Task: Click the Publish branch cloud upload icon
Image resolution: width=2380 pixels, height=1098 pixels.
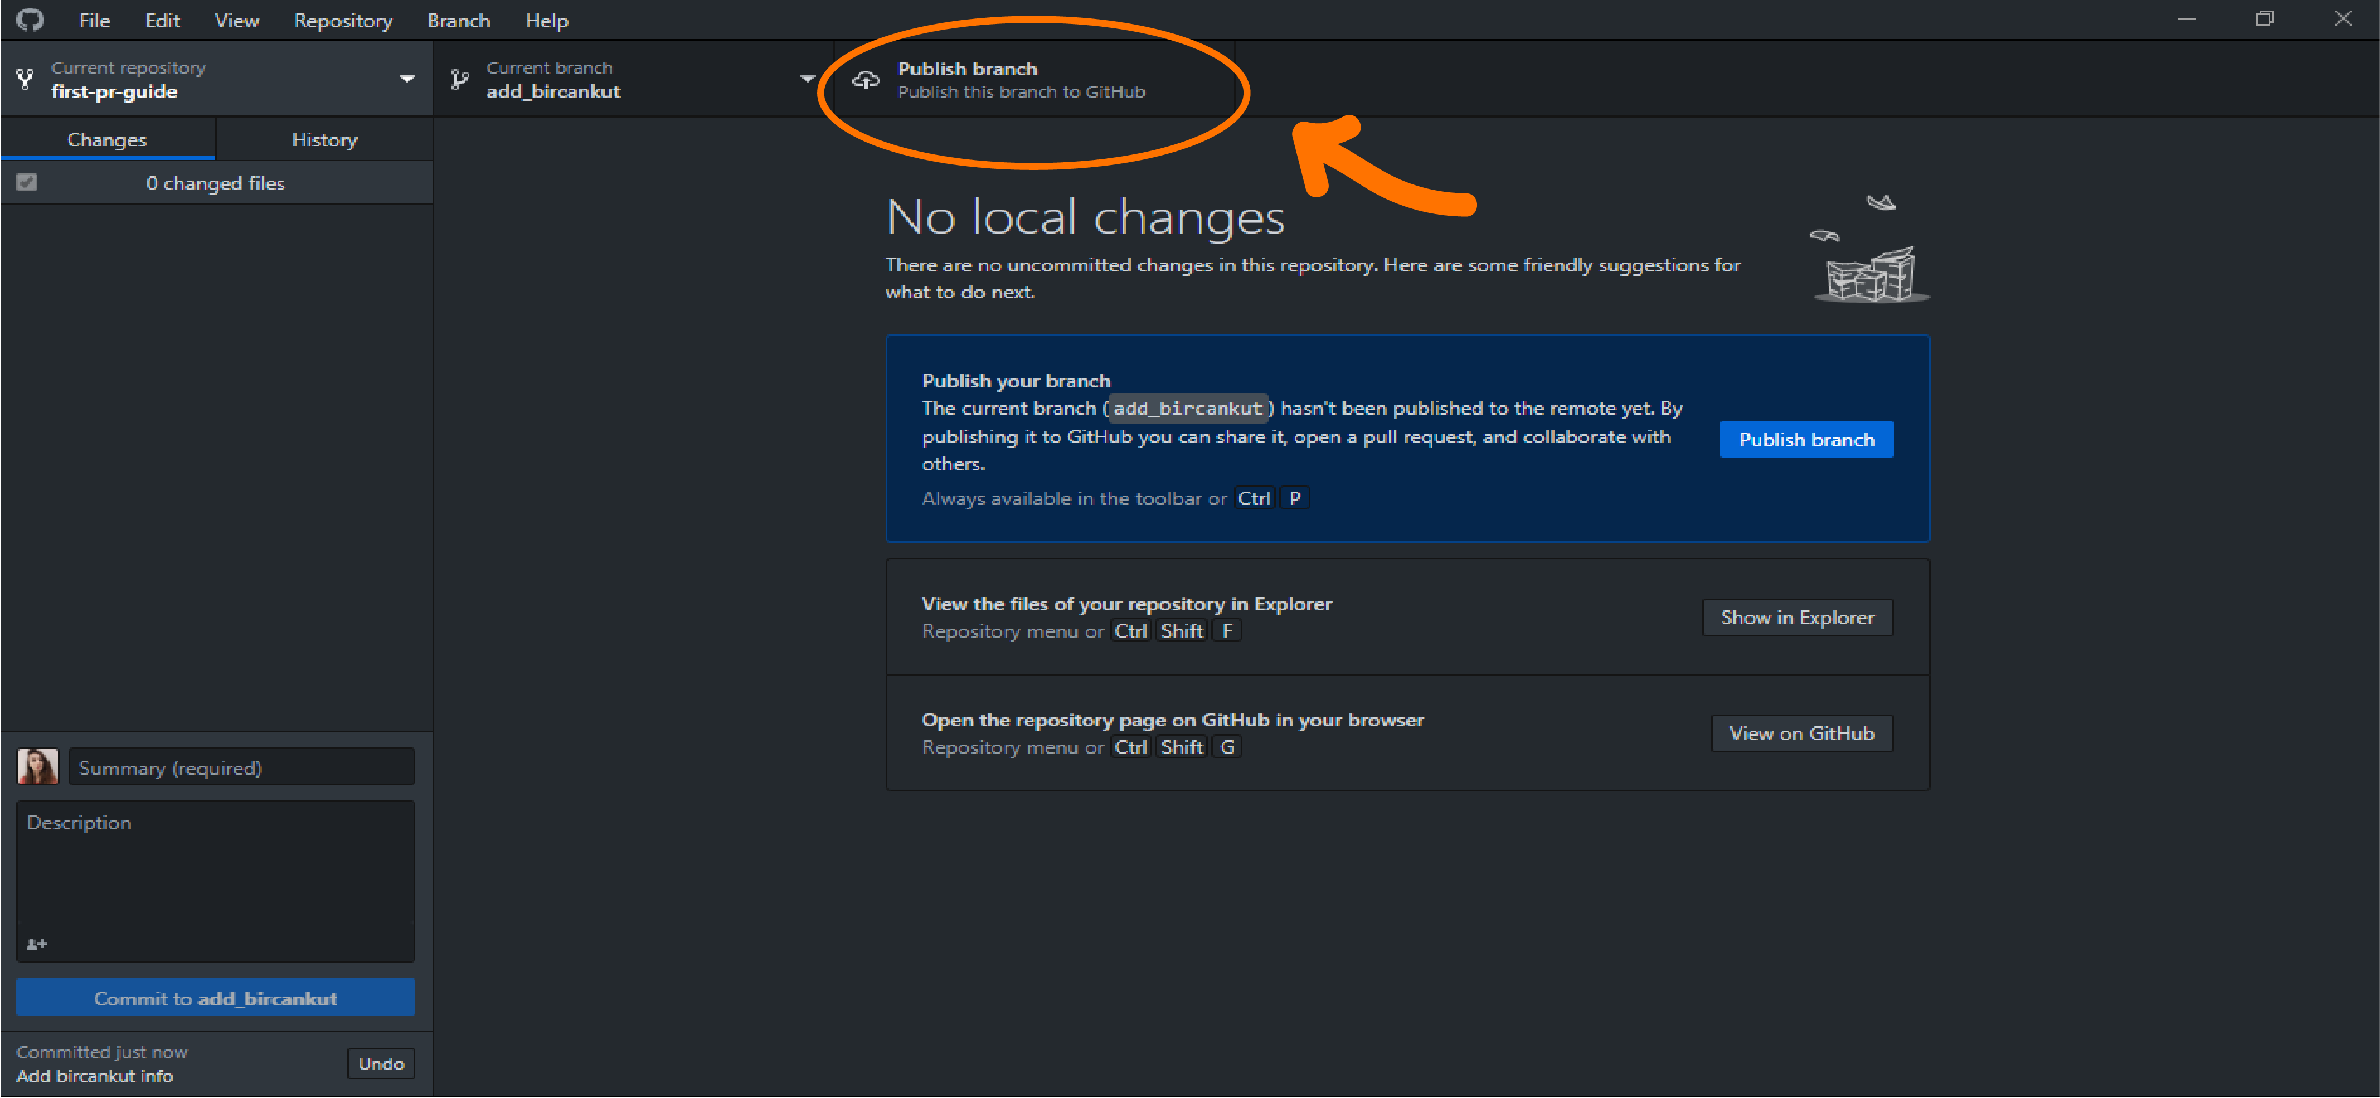Action: click(x=865, y=80)
